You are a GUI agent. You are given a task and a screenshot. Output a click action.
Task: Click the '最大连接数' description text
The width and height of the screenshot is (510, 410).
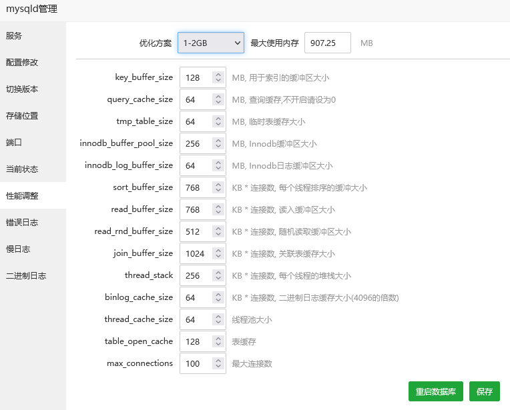coord(252,363)
